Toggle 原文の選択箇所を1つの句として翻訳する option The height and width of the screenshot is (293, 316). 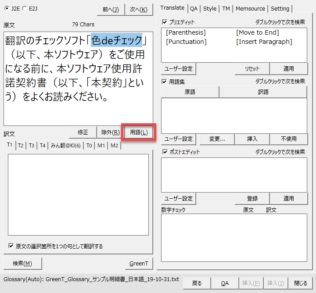[x=11, y=246]
